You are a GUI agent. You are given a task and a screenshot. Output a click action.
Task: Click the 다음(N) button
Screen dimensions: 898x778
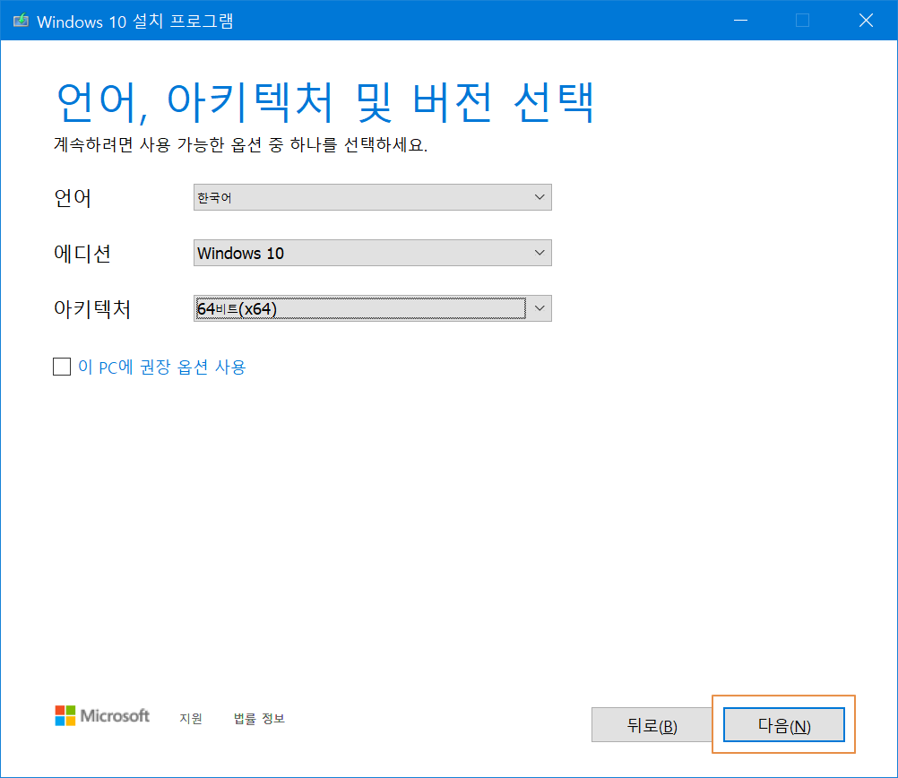click(x=783, y=725)
